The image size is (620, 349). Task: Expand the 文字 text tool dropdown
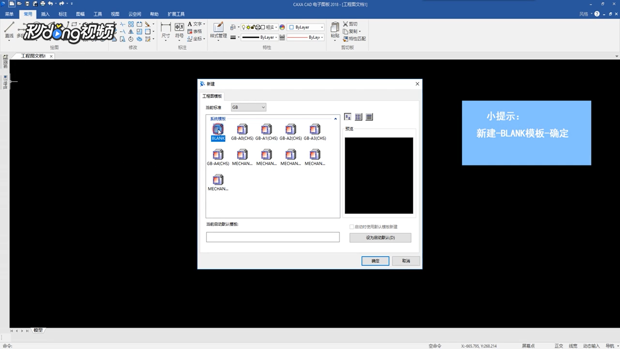[204, 24]
